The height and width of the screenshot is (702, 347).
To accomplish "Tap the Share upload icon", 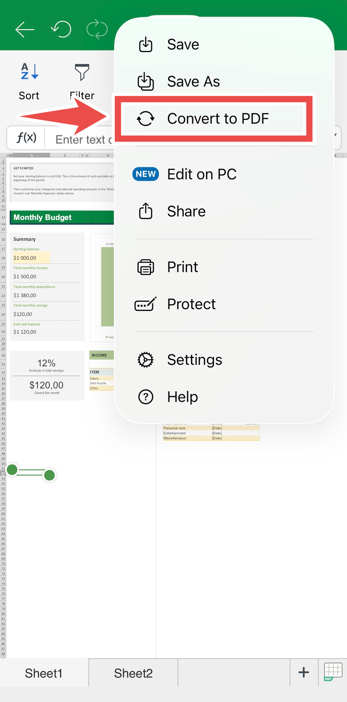I will pyautogui.click(x=146, y=211).
